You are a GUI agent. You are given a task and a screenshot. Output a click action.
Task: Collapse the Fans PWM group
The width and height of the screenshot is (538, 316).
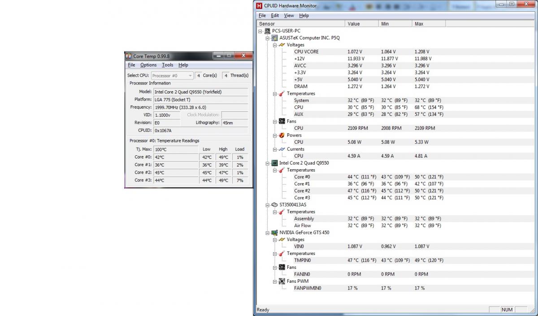(x=275, y=281)
